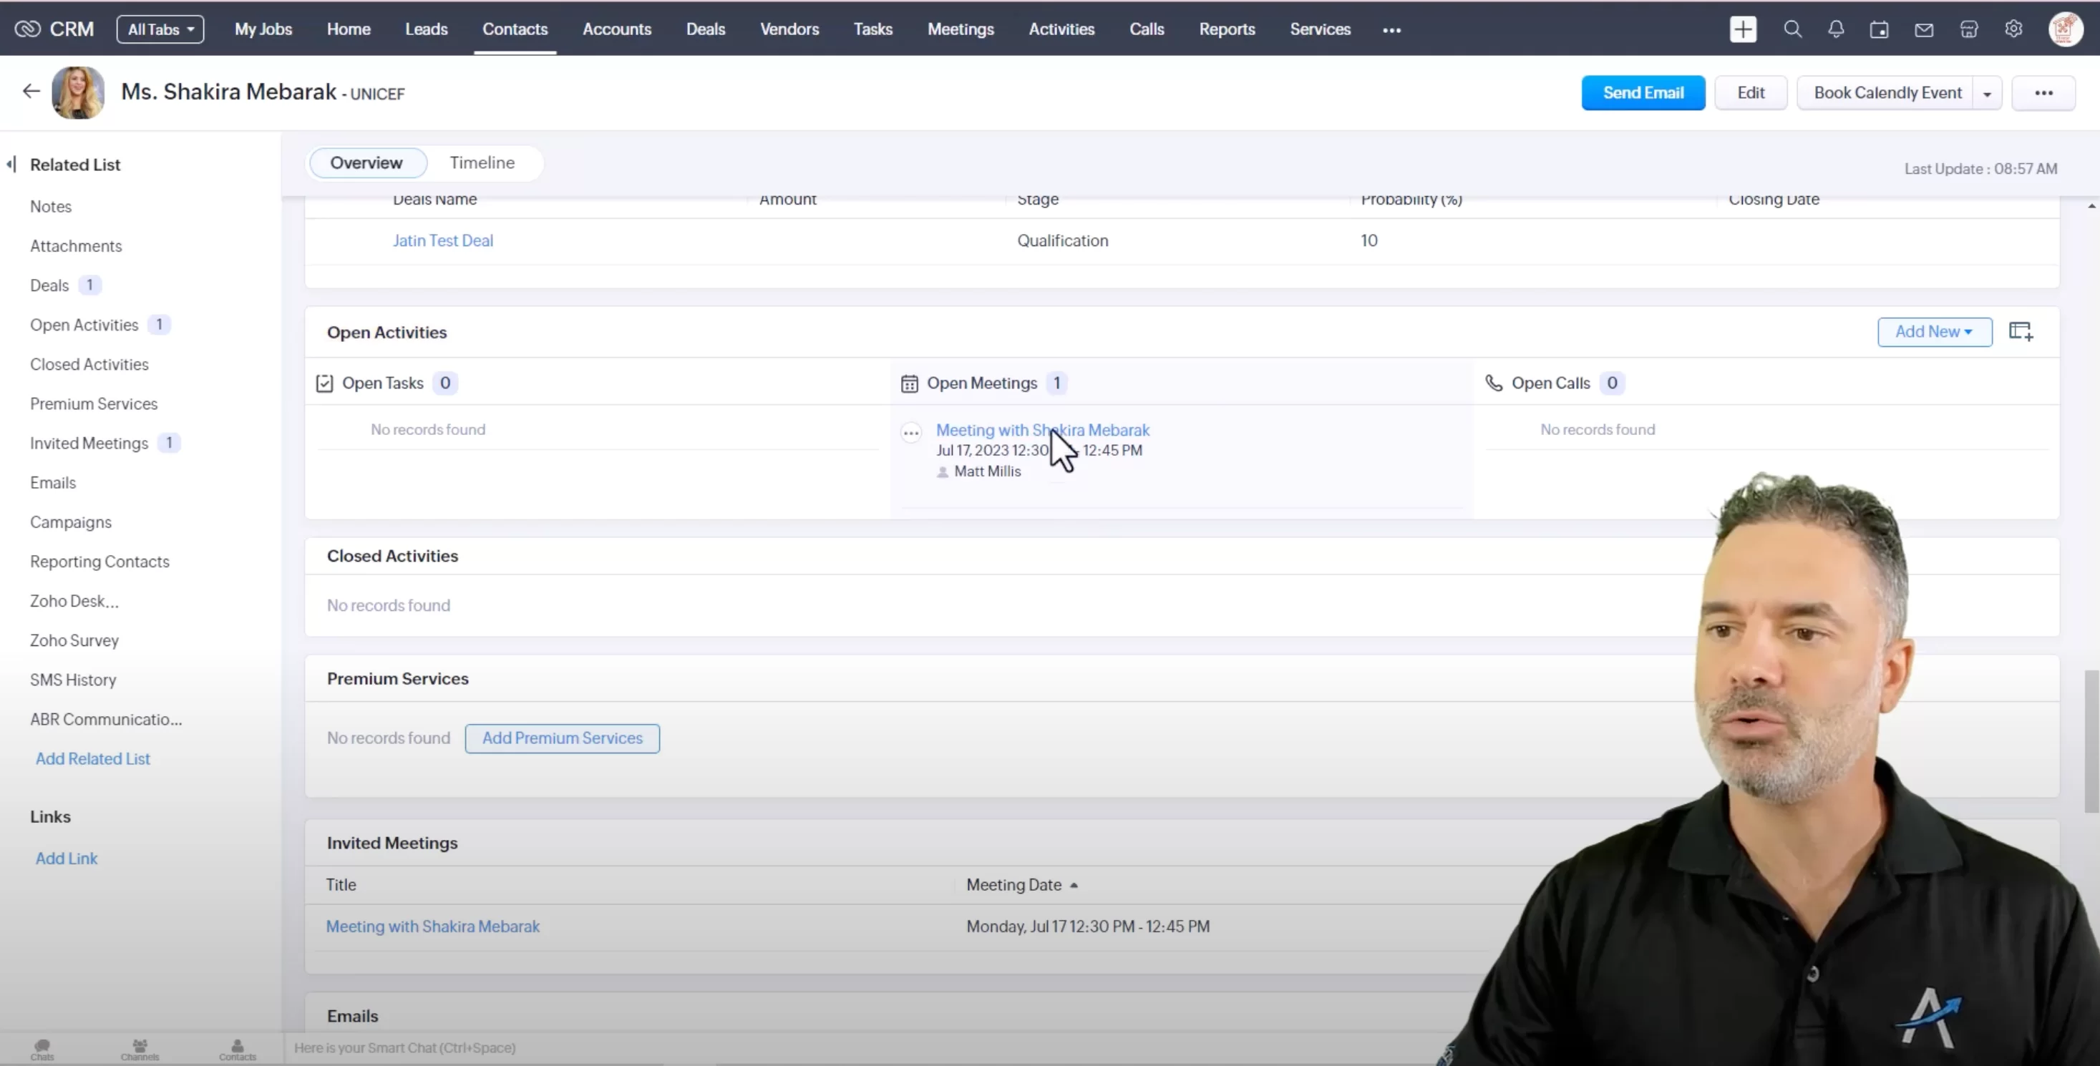Open the marketplace store icon
Image resolution: width=2100 pixels, height=1066 pixels.
(x=1969, y=29)
